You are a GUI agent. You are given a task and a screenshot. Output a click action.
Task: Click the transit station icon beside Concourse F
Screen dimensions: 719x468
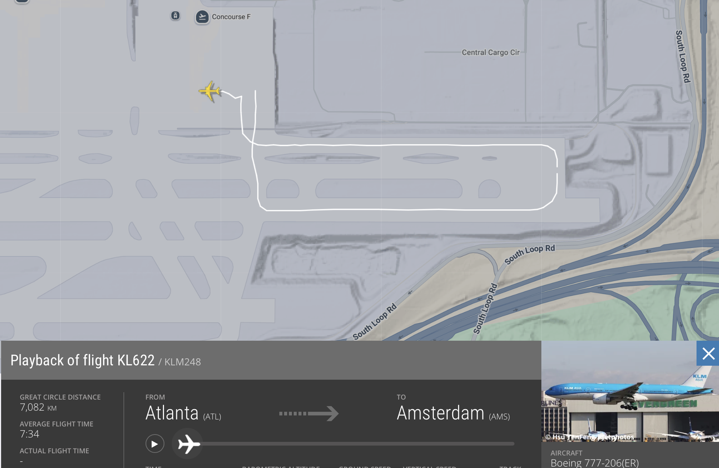click(175, 15)
